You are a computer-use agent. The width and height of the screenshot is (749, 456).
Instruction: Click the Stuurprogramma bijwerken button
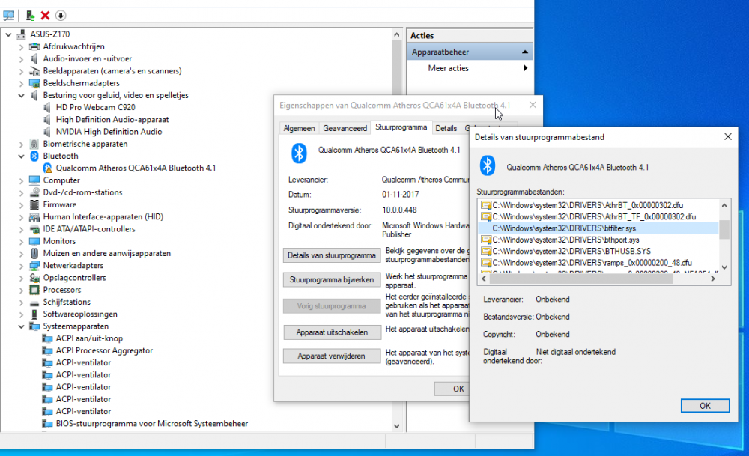click(x=332, y=279)
